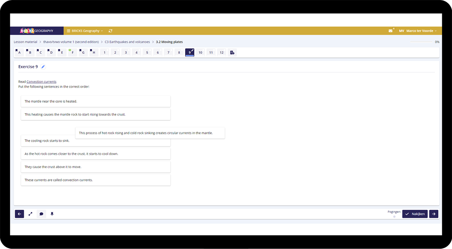The width and height of the screenshot is (452, 249).
Task: Click C3 Earthquakes and volcanoes breadcrumb
Action: [127, 42]
